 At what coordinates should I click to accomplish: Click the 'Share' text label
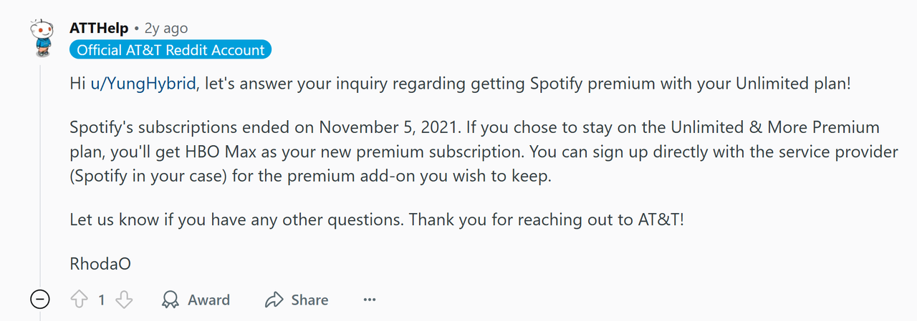tap(309, 300)
